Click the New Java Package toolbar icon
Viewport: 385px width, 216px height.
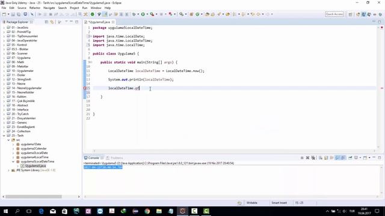[x=191, y=14]
